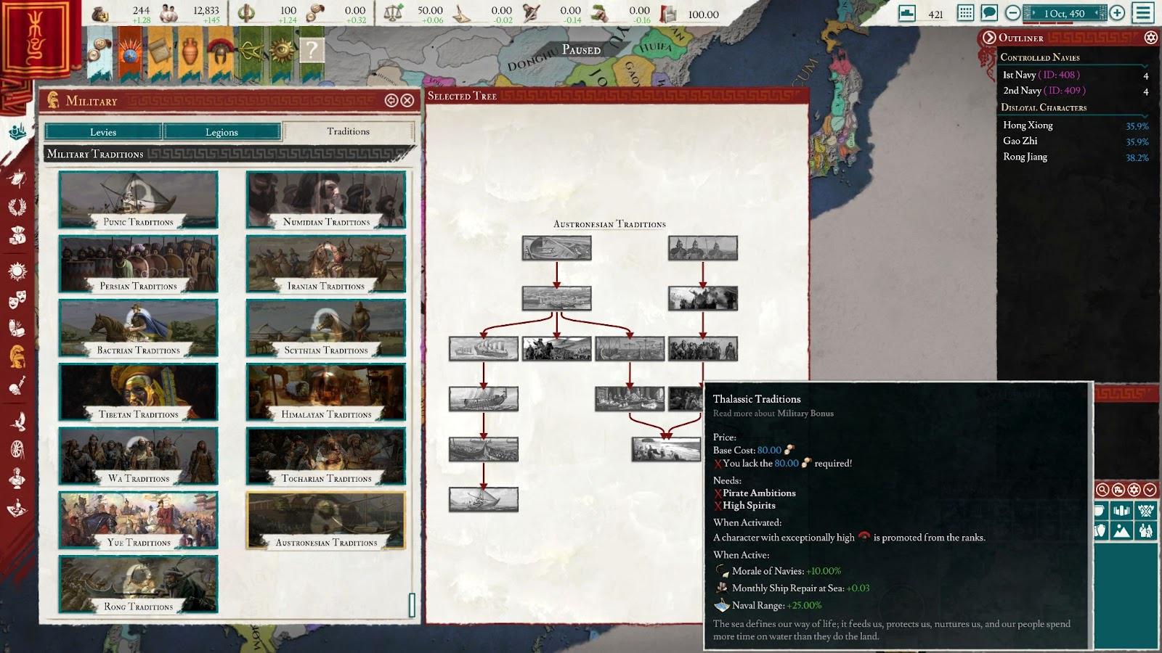Screen dimensions: 1162x653
Task: Open the sun icon in the left sidebar
Action: (x=17, y=271)
